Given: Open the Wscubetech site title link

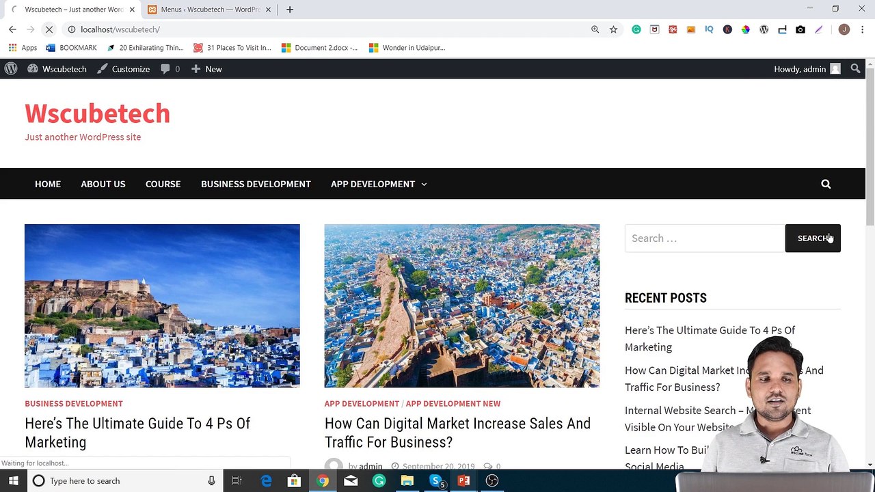Looking at the screenshot, I should pos(97,113).
